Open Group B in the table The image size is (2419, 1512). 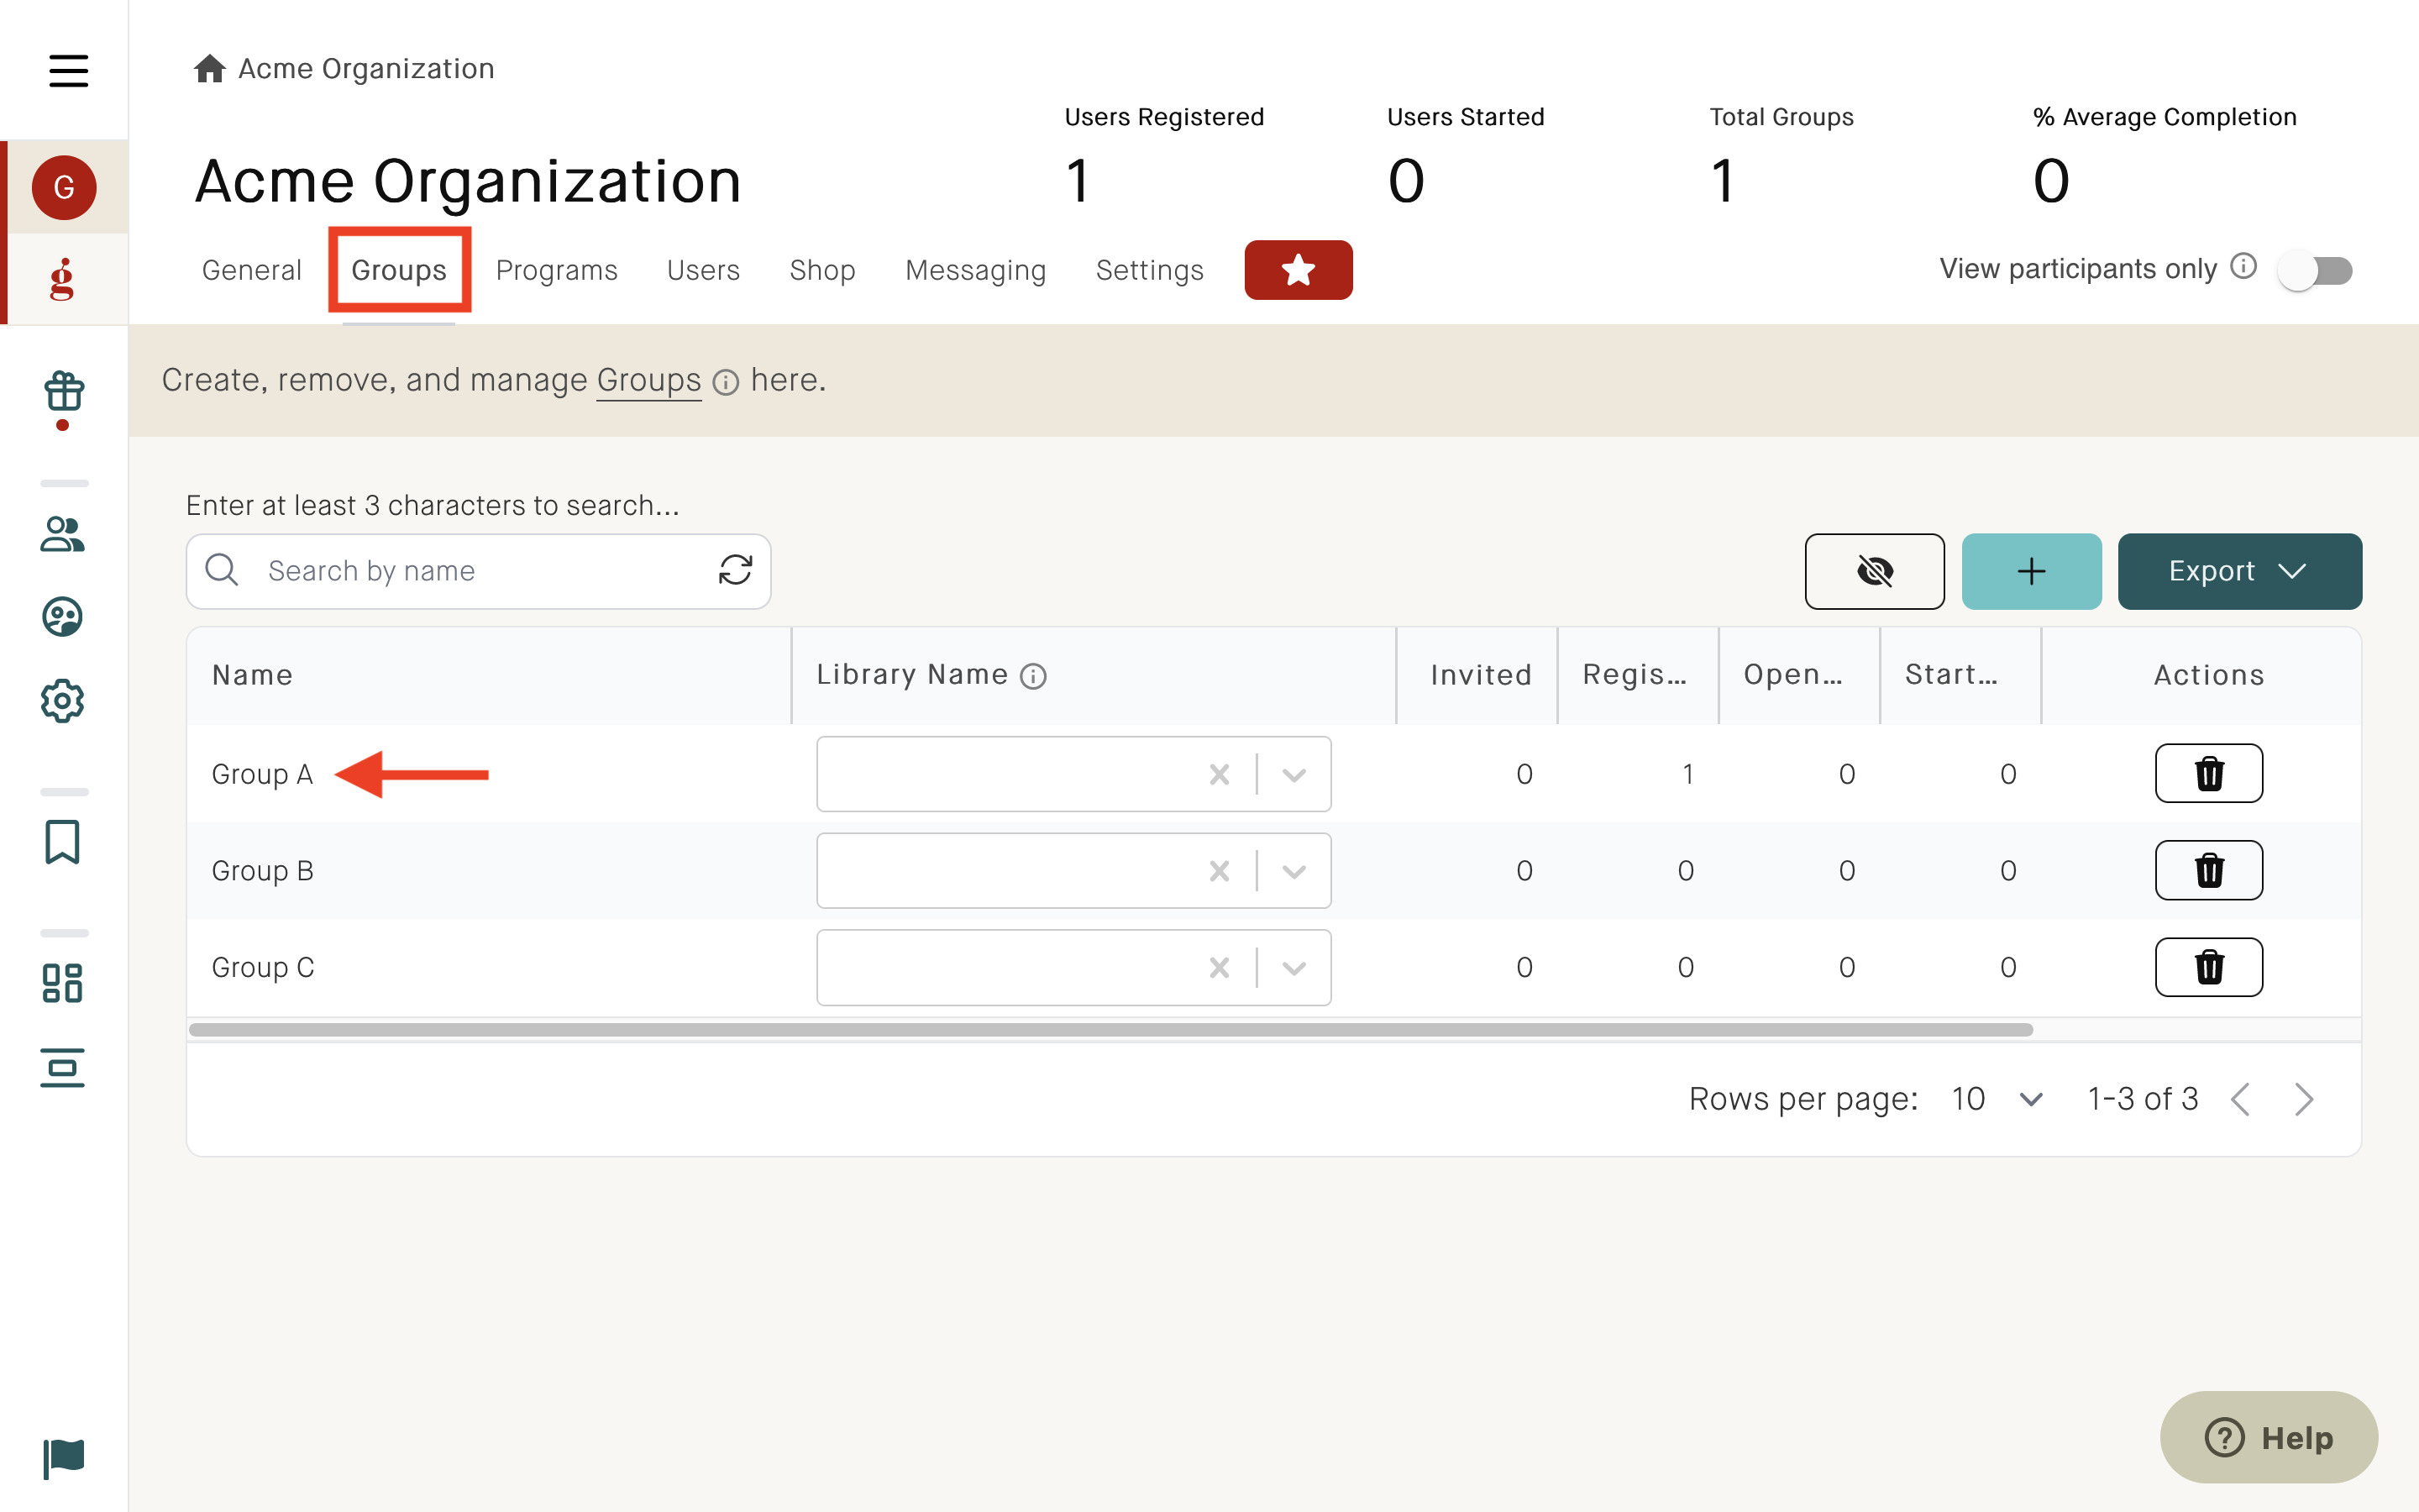(262, 871)
